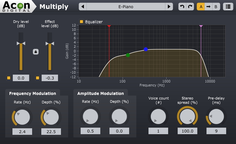This screenshot has width=236, height=144.
Task: Click the Amplitude Modulation Depth value 0.0
Action: [x=119, y=131]
